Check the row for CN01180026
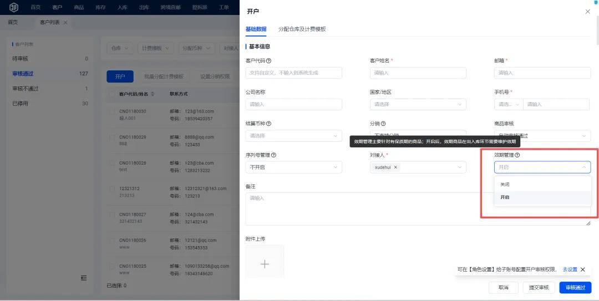 tap(112, 240)
